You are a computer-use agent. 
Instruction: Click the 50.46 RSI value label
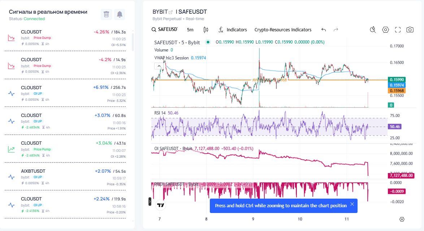tap(395, 126)
